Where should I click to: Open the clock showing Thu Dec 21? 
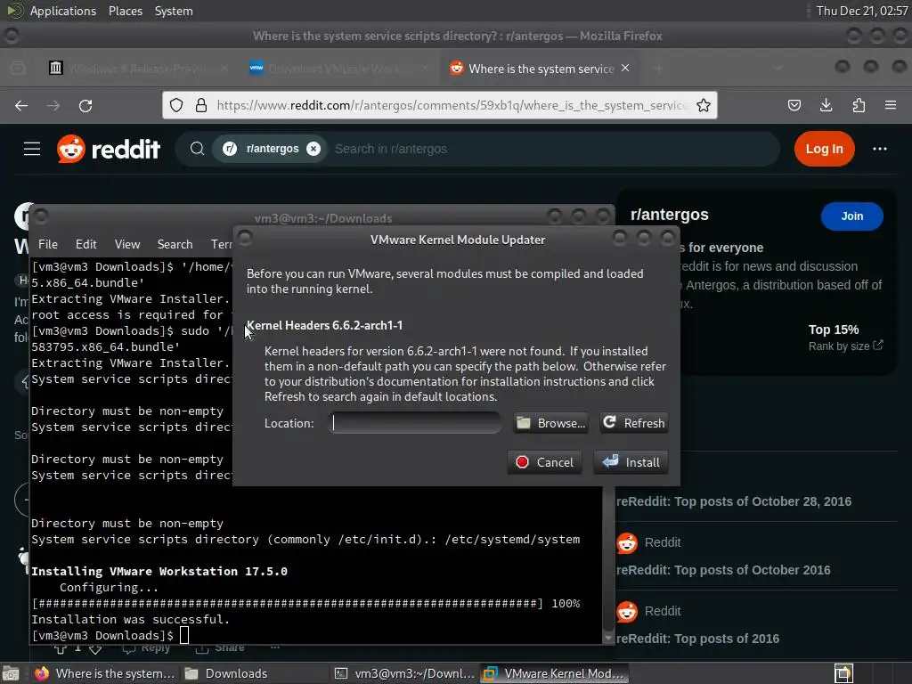coord(862,11)
